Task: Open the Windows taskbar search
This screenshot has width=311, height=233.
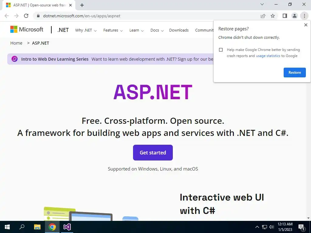Action: [22, 227]
